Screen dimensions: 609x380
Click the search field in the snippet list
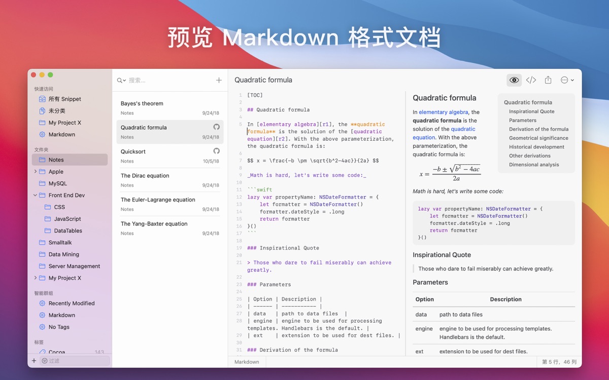170,80
